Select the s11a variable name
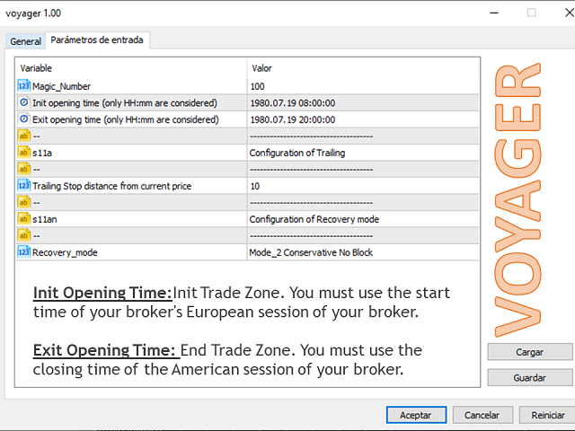Image resolution: width=575 pixels, height=431 pixels. tap(42, 153)
